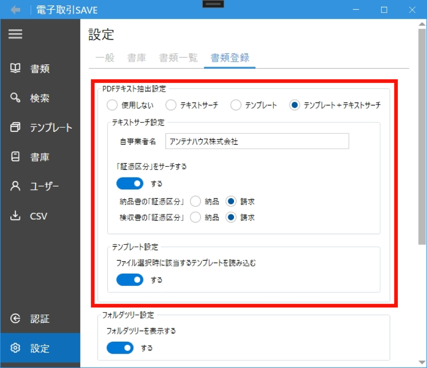Click the back arrow in title bar
The image size is (427, 368).
pos(16,10)
